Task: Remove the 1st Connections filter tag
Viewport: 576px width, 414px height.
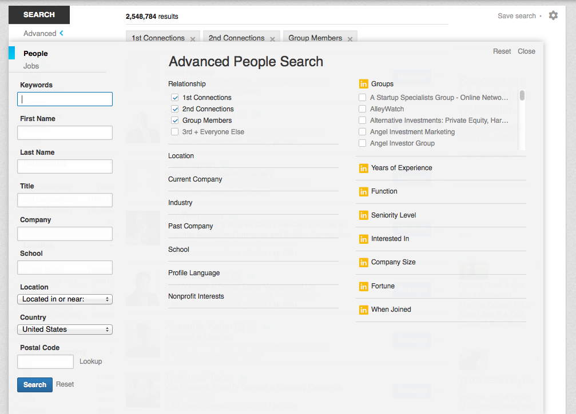Action: click(x=193, y=39)
